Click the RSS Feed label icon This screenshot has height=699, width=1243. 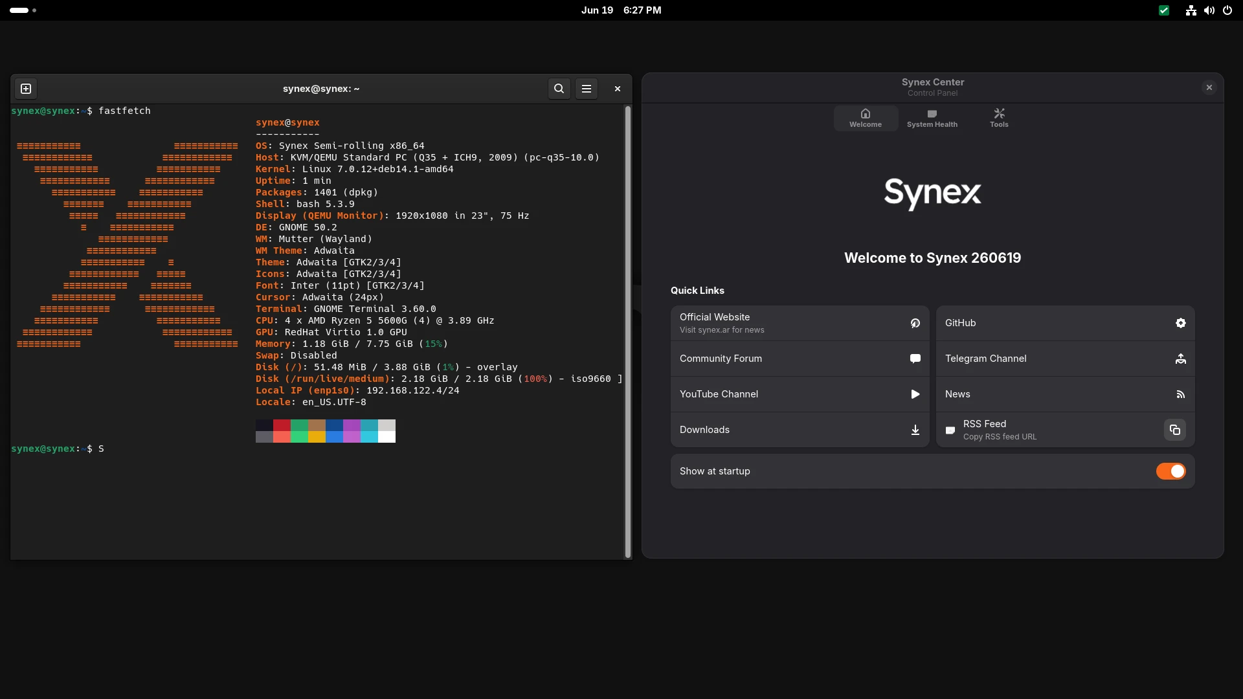tap(950, 430)
